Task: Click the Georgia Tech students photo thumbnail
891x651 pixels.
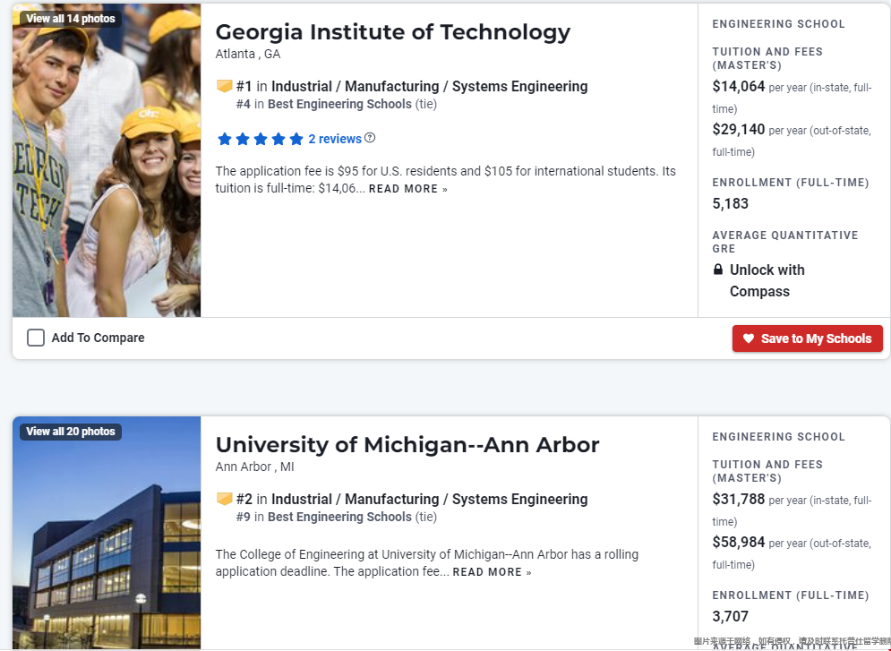Action: [x=107, y=179]
